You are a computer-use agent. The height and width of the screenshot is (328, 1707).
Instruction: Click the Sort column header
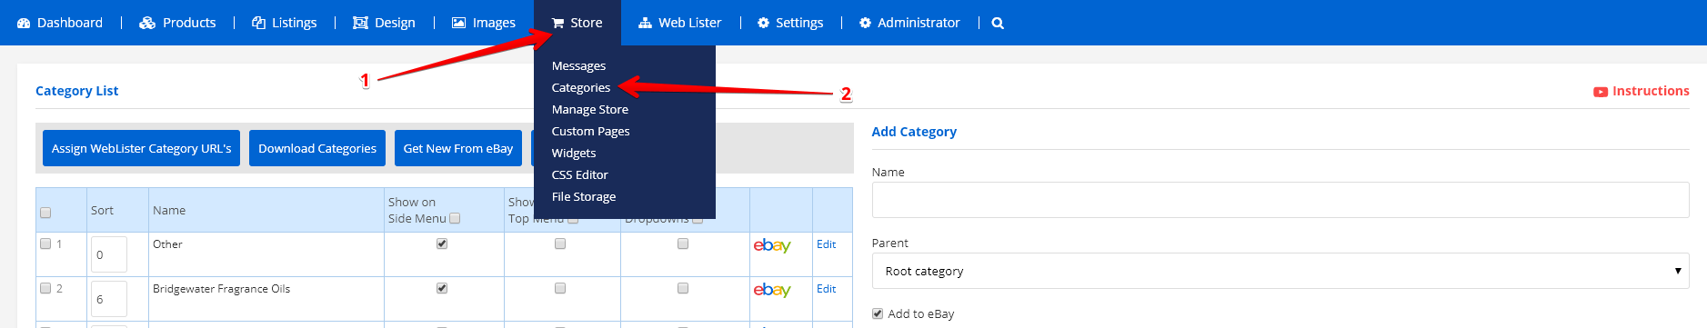point(102,210)
